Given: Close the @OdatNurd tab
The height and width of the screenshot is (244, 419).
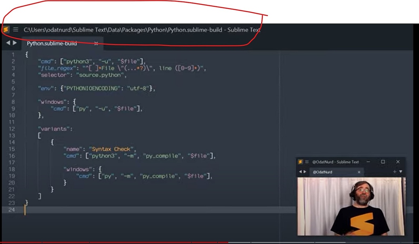Looking at the screenshot, I should (x=359, y=172).
